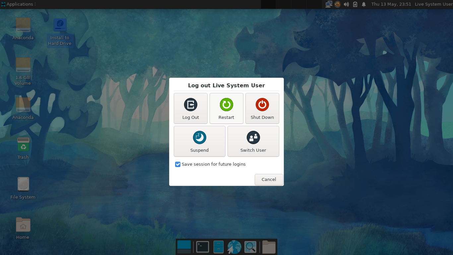Select the Install to Hard Drive icon
This screenshot has height=255, width=453.
coord(60,32)
